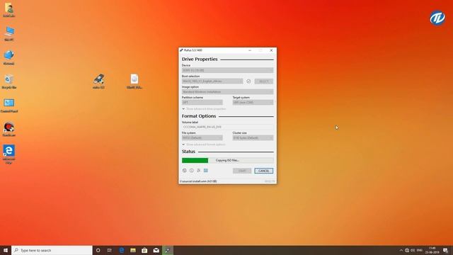Open the taskbar clock and date

point(432,250)
